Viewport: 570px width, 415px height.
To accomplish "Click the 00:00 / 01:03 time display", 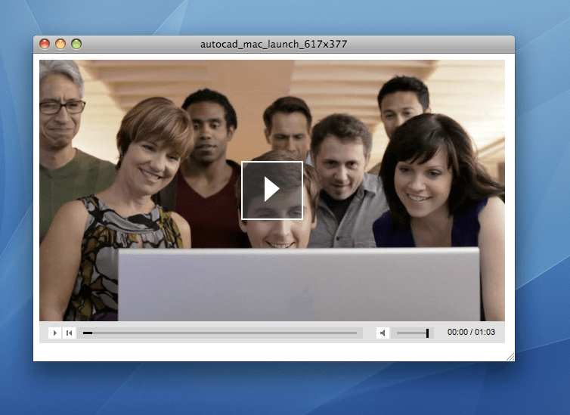I will pos(471,332).
